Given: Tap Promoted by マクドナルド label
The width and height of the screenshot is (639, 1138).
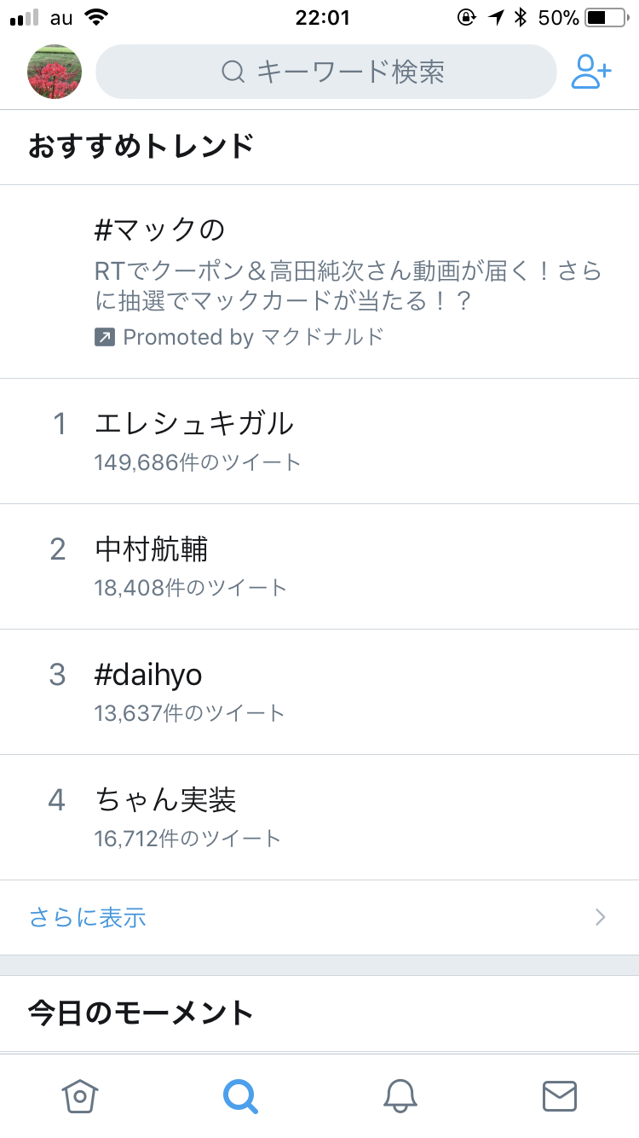Looking at the screenshot, I should [x=253, y=337].
